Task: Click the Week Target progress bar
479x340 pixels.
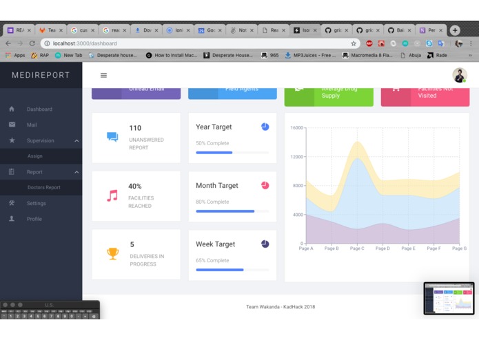Action: pyautogui.click(x=232, y=270)
